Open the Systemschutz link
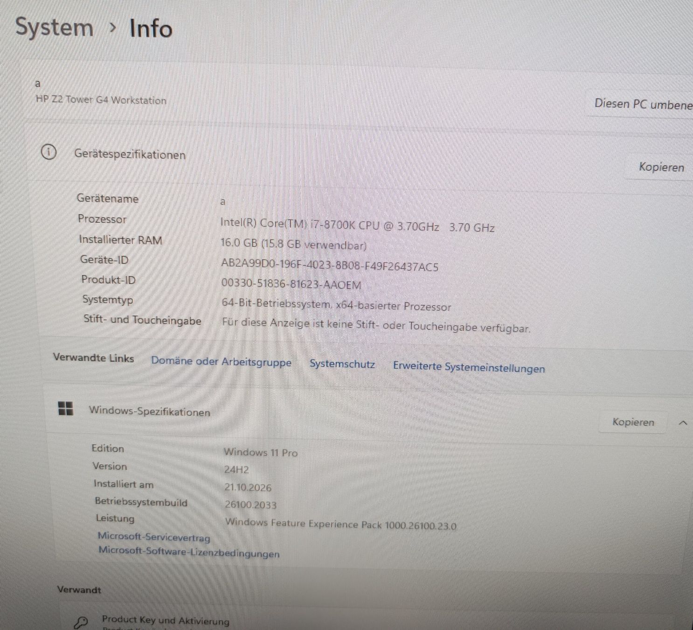693x630 pixels. (x=342, y=364)
